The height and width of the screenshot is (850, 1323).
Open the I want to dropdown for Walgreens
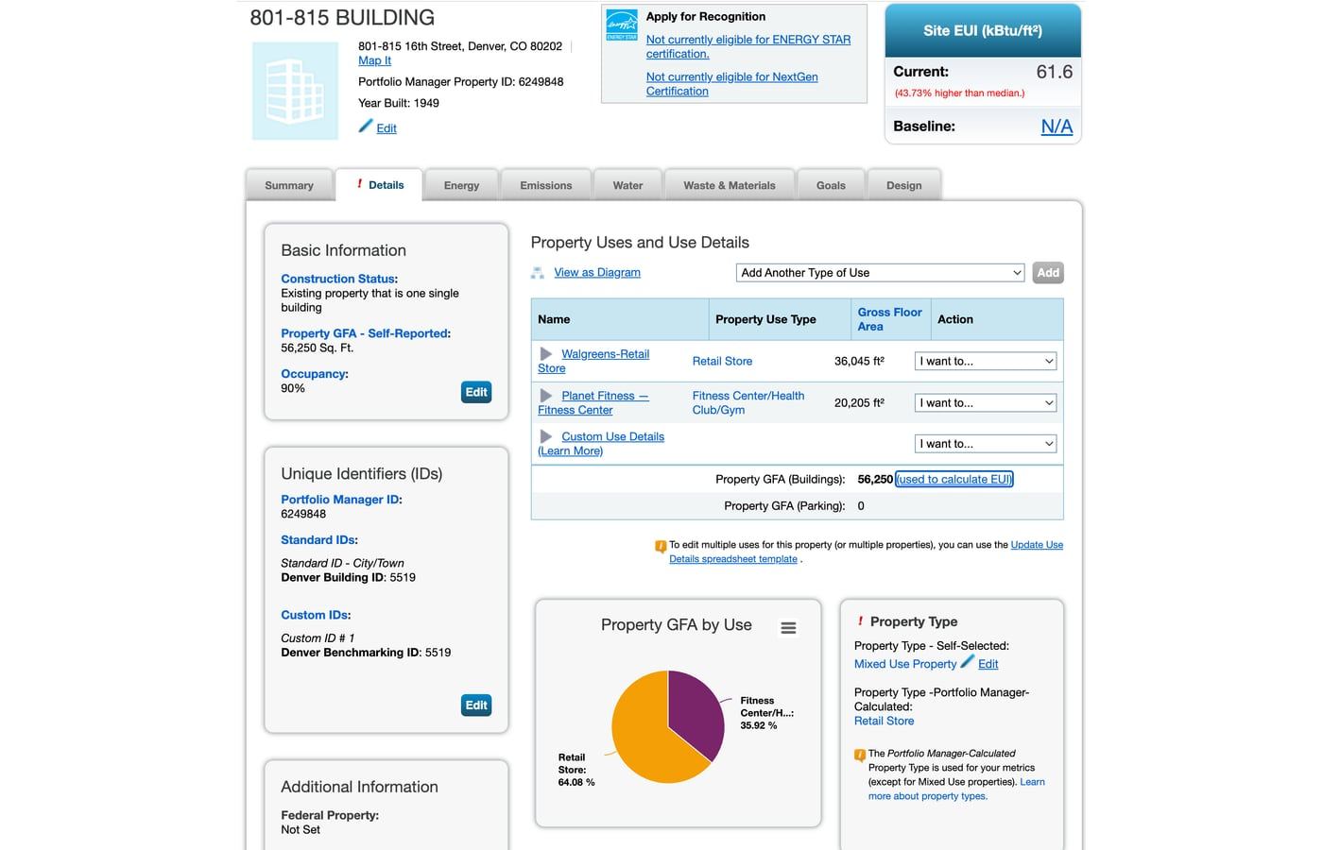[986, 361]
